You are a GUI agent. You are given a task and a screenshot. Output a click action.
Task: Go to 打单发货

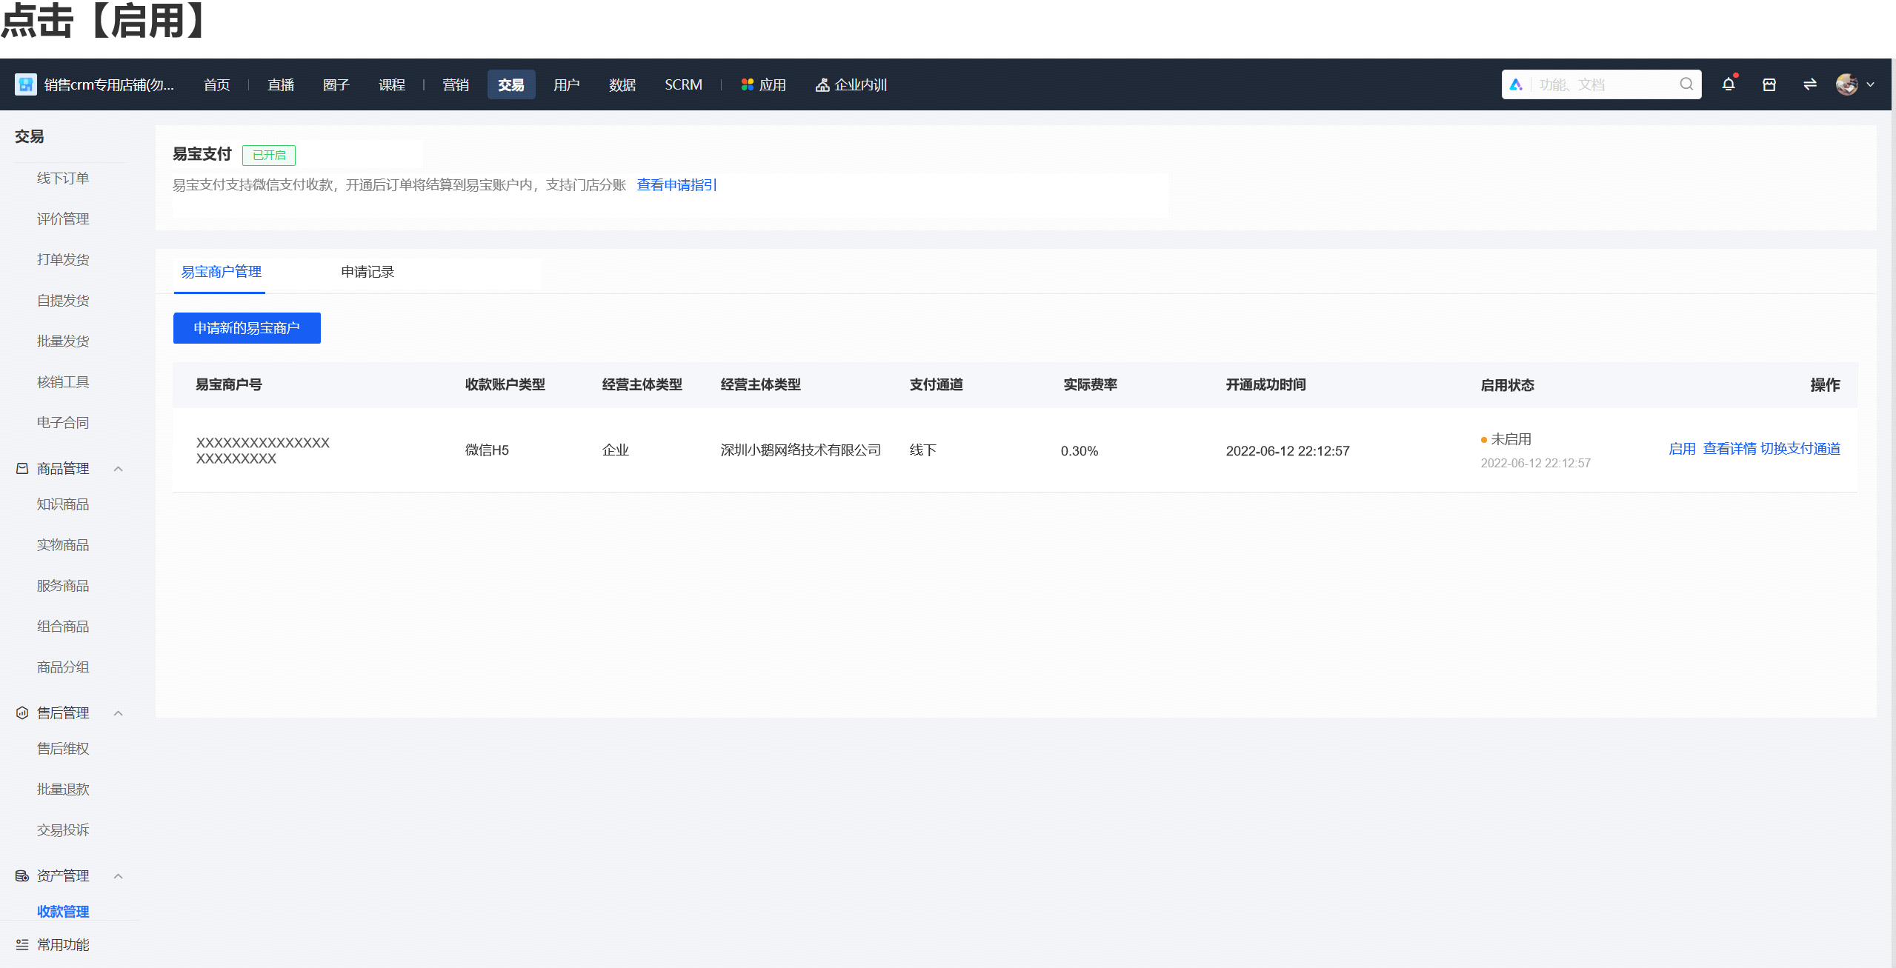63,259
